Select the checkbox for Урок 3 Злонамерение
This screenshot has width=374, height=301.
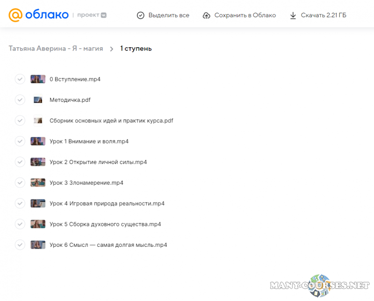coord(20,183)
